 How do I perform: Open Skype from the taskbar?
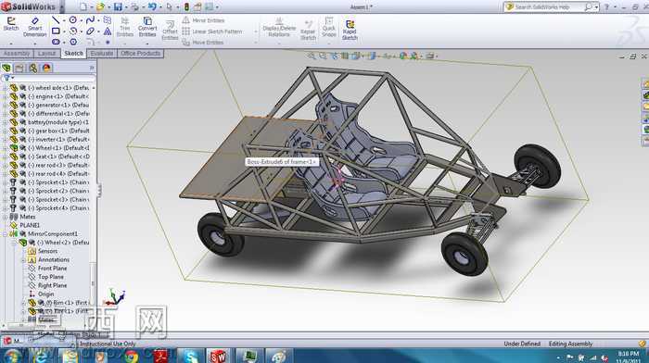click(190, 356)
